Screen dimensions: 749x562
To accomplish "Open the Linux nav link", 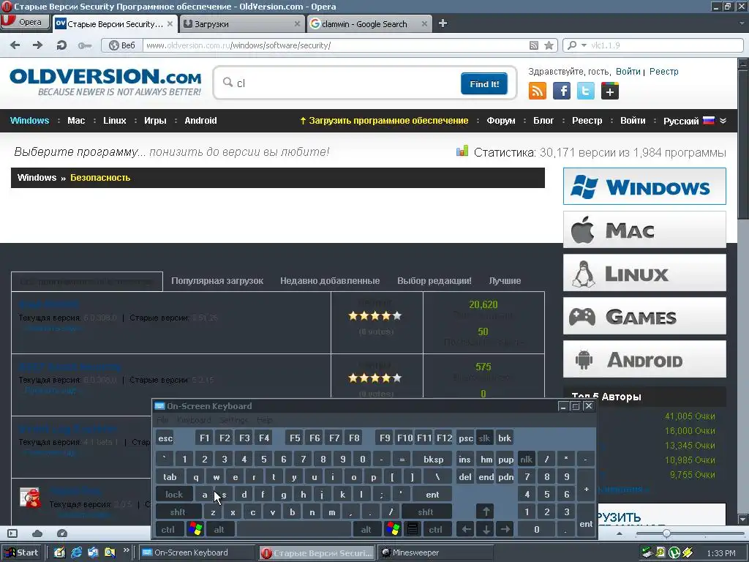I will (x=115, y=121).
